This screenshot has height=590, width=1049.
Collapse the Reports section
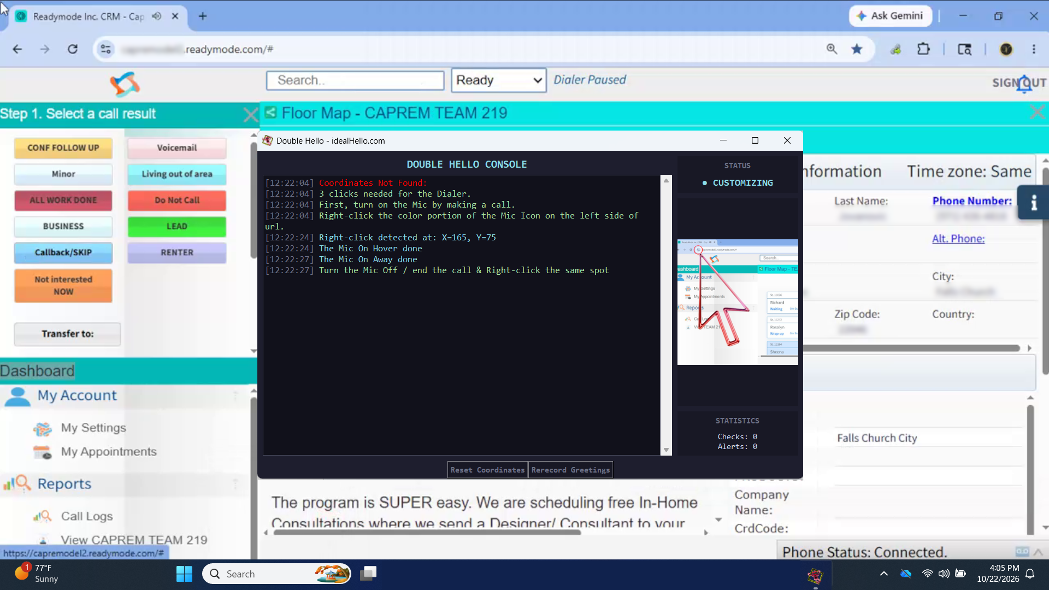235,483
